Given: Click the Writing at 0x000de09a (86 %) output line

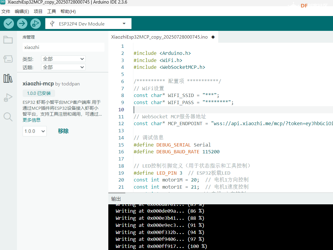Looking at the screenshot, I should (160, 211).
